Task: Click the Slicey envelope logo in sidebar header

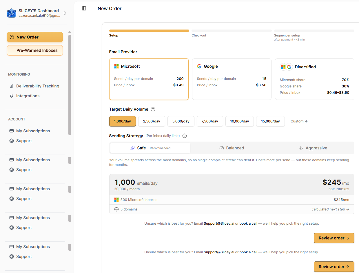Action: 12,13
